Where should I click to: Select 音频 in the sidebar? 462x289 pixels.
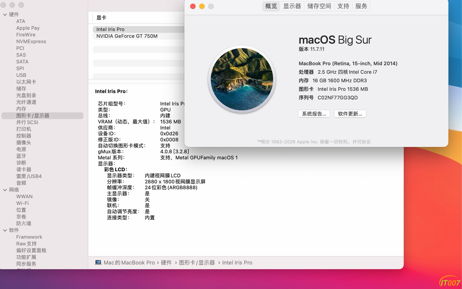pos(21,183)
